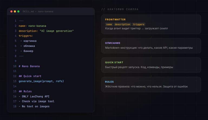Click the FRONTMATTER card title
The width and height of the screenshot is (208, 120).
(115, 19)
